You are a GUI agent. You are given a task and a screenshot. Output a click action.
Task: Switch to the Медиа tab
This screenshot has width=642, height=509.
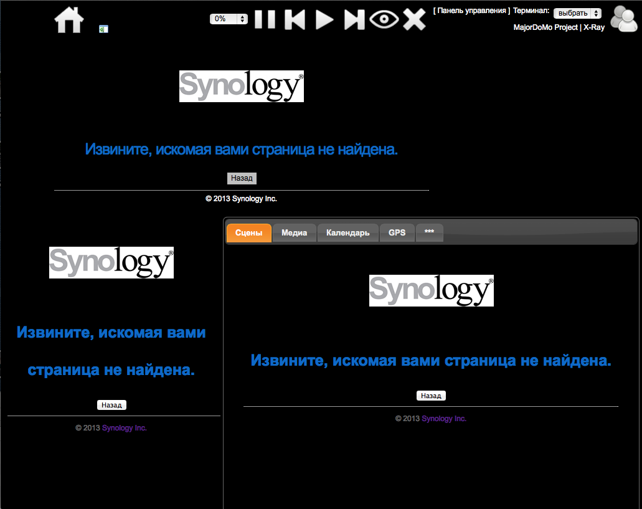[295, 232]
